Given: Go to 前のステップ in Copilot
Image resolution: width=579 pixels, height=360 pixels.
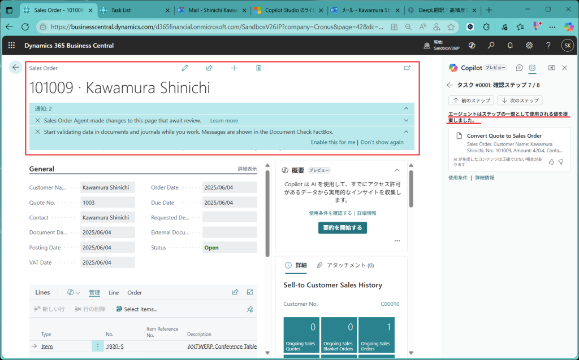Looking at the screenshot, I should (x=471, y=100).
